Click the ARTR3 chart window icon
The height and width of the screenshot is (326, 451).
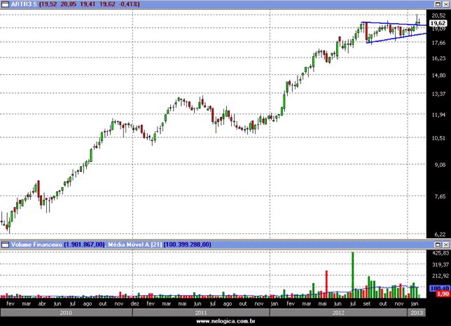click(x=5, y=4)
